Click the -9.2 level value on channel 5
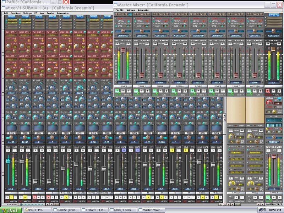The width and height of the screenshot is (284, 213). 66,189
